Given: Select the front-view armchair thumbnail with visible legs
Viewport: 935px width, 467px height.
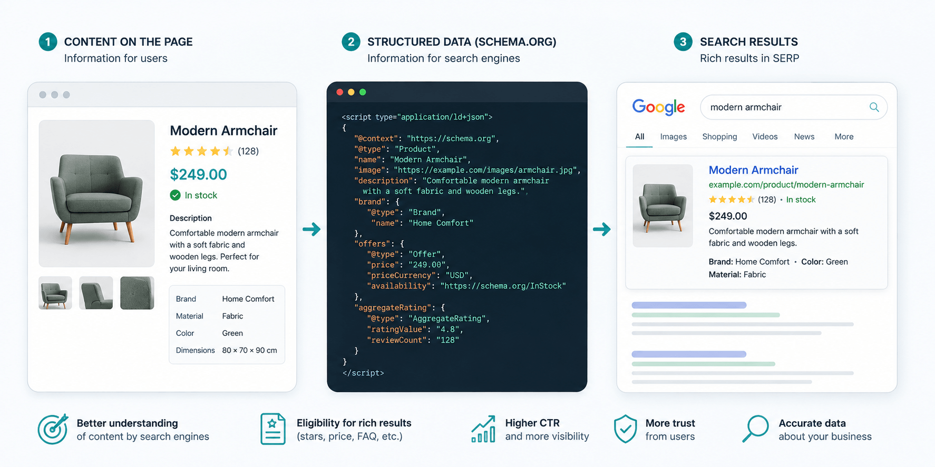Looking at the screenshot, I should (55, 293).
